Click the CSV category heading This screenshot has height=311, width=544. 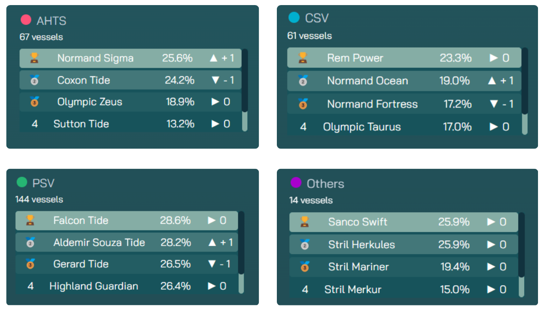click(317, 18)
